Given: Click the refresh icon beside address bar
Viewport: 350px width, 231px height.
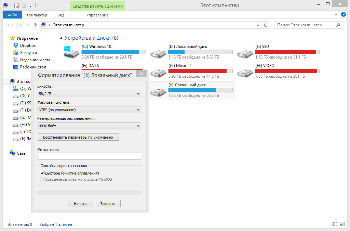Looking at the screenshot, I should click(x=265, y=25).
